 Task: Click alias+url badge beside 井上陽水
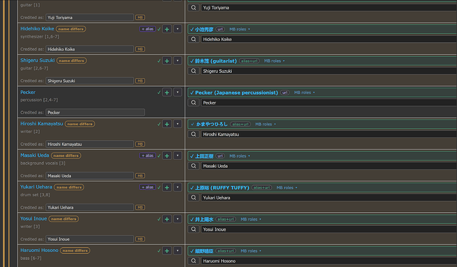(226, 219)
